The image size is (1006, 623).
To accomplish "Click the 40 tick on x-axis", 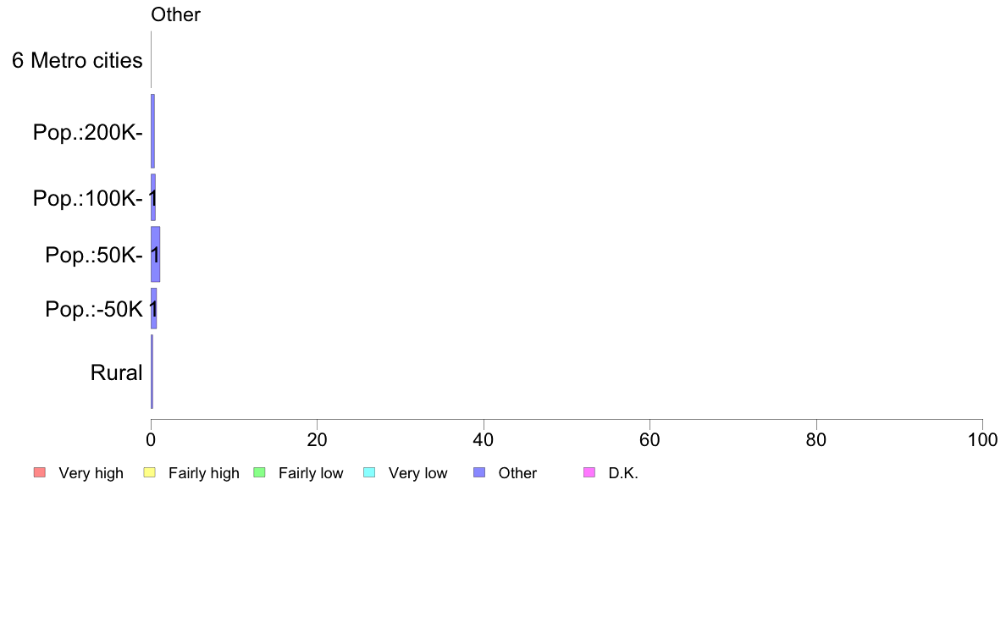I will coord(484,440).
